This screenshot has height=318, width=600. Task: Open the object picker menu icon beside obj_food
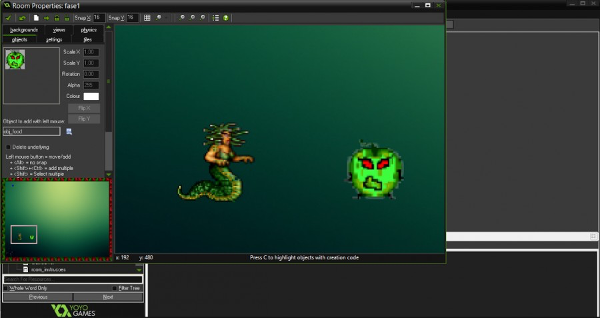click(x=69, y=131)
